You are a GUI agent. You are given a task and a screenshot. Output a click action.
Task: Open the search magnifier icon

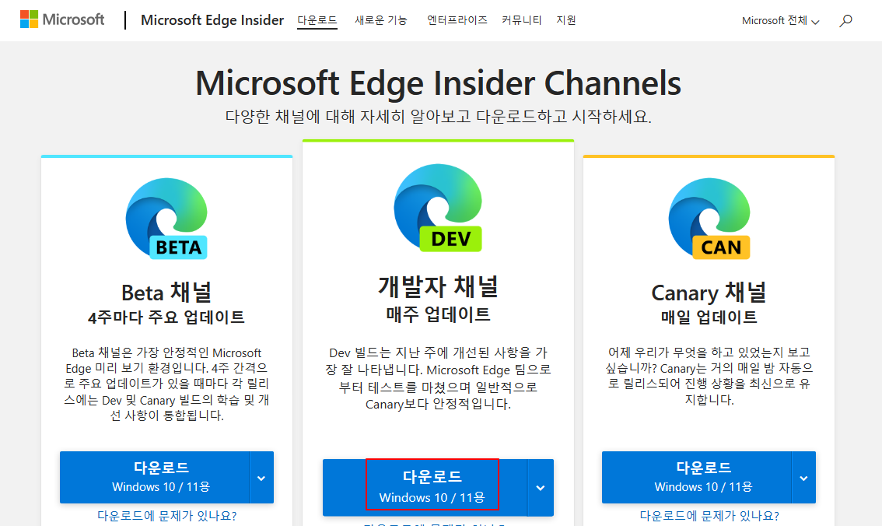(x=845, y=21)
